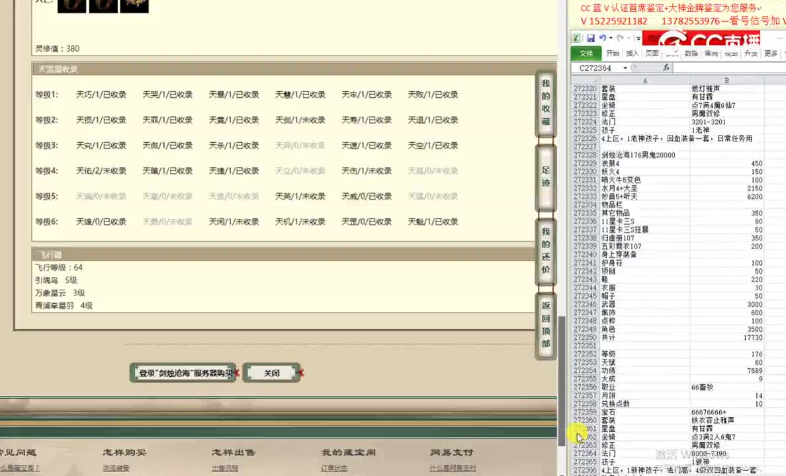Click the Name Box showing C272364
This screenshot has width=786, height=476.
coord(597,67)
